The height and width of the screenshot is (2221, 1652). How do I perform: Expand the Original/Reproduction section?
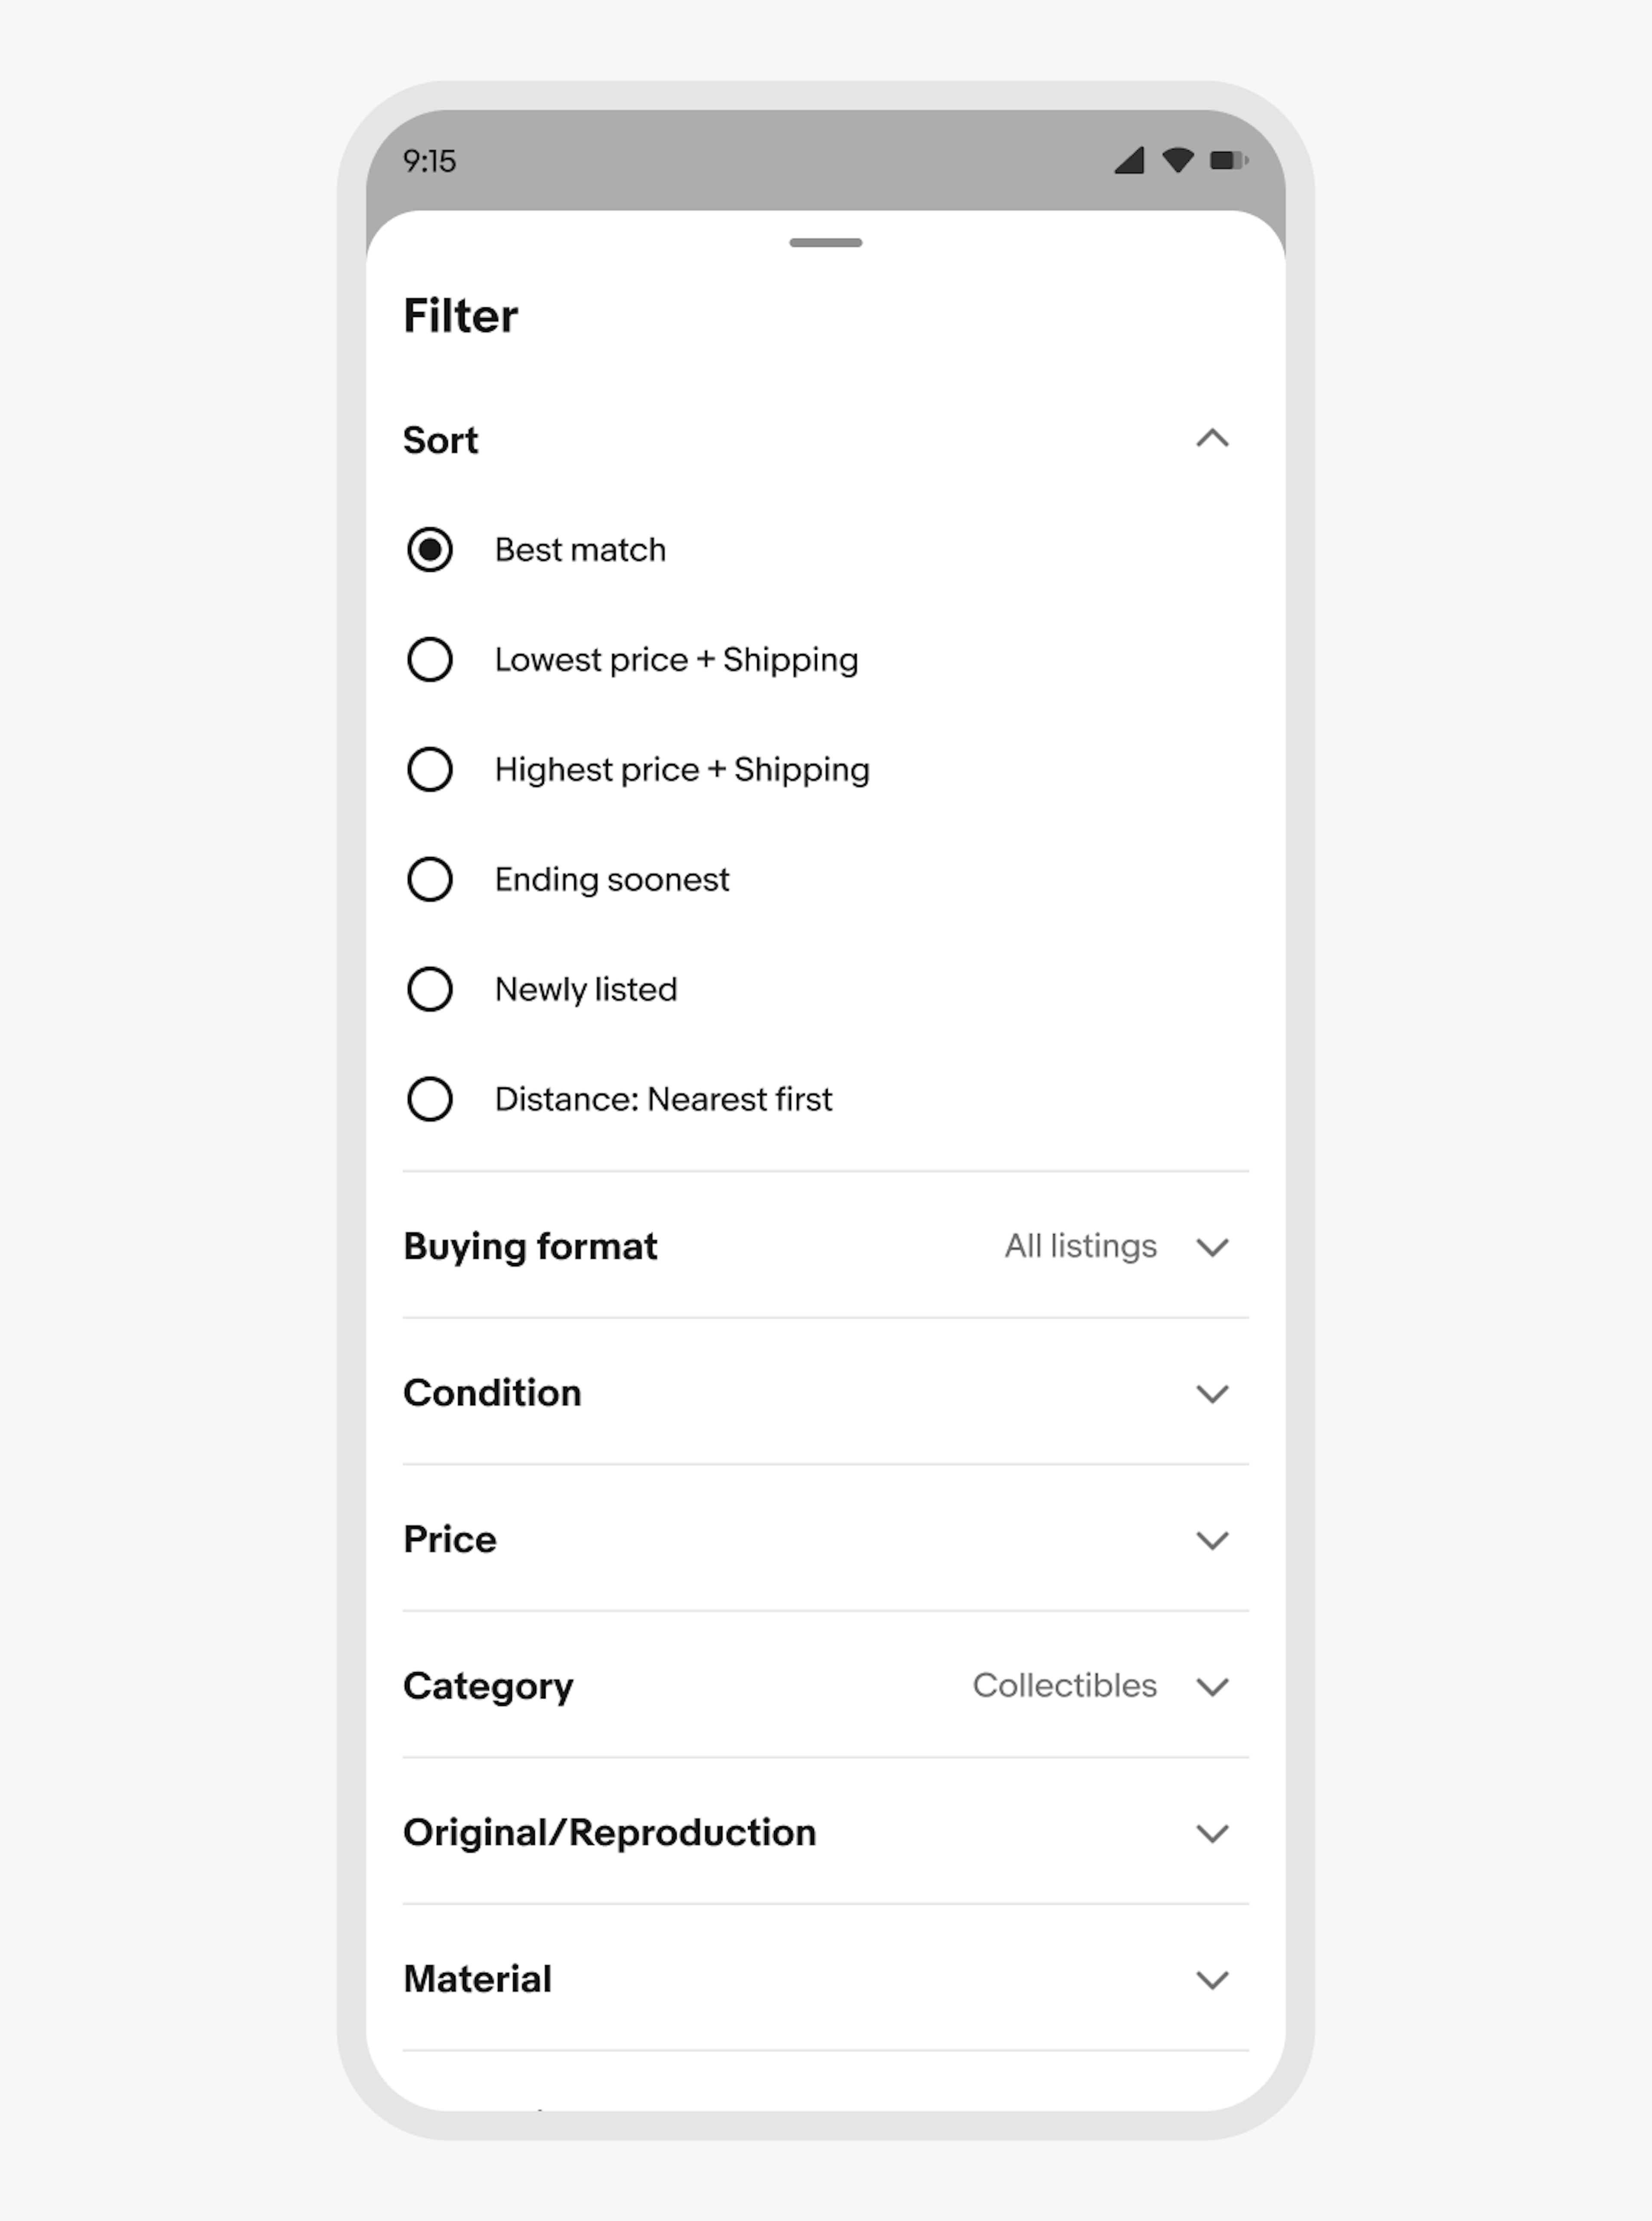[1213, 1833]
